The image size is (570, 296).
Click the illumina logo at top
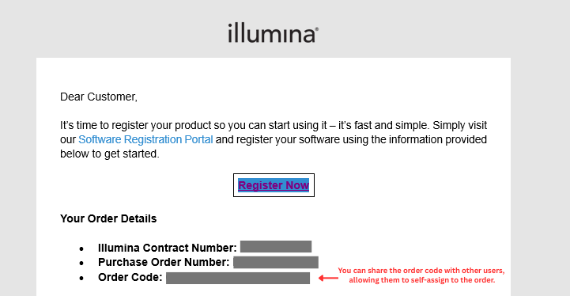[274, 33]
